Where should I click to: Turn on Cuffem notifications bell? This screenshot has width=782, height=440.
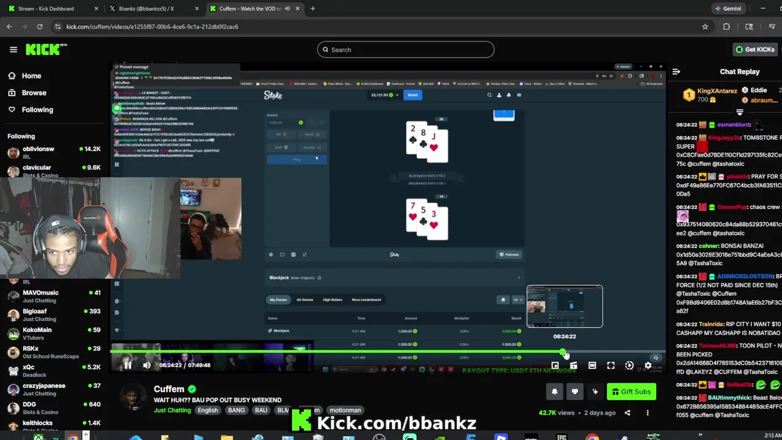coord(555,392)
